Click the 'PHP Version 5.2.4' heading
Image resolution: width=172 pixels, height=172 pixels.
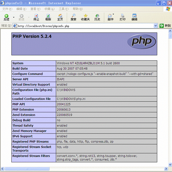coord(32,36)
